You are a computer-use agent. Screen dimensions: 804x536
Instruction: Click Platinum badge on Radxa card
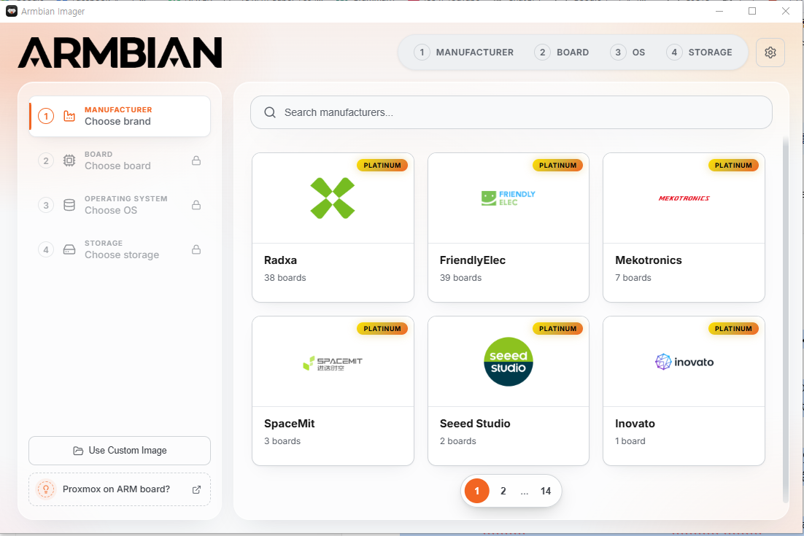pos(382,166)
